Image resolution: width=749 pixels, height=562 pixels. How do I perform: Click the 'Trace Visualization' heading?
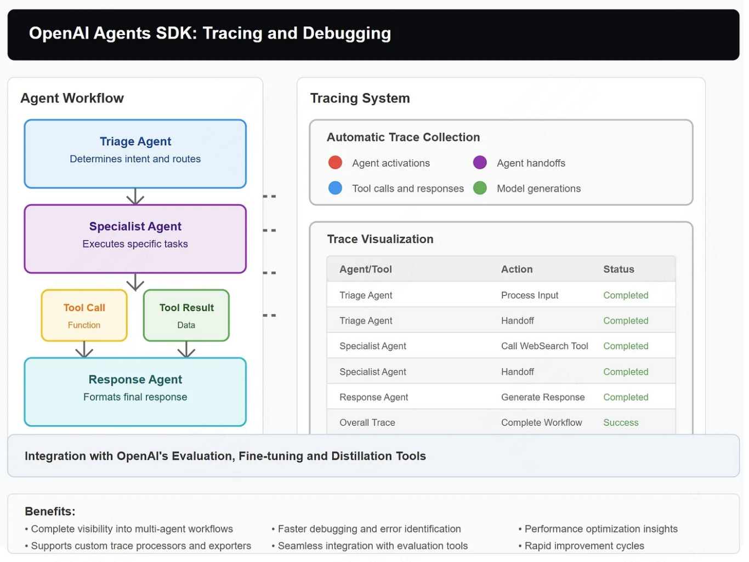pos(380,239)
